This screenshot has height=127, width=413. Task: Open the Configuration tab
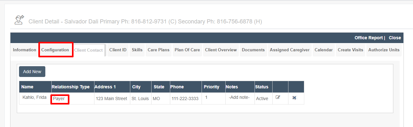click(x=55, y=50)
